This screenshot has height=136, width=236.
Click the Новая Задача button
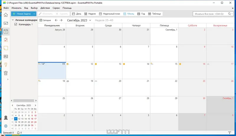(x=22, y=14)
